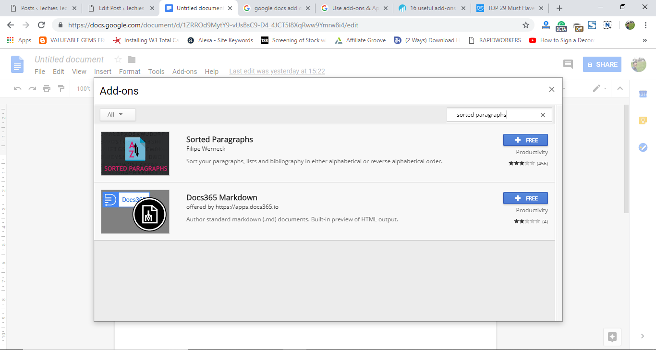The height and width of the screenshot is (350, 656).
Task: Click the Docs365 Markdown star rating
Action: (x=527, y=221)
